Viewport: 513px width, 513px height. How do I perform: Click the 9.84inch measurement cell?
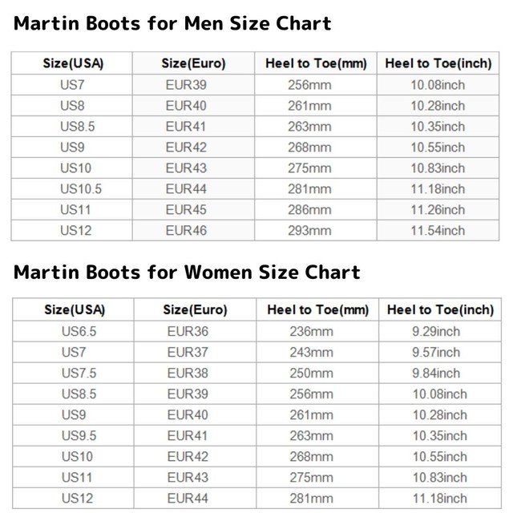[440, 373]
